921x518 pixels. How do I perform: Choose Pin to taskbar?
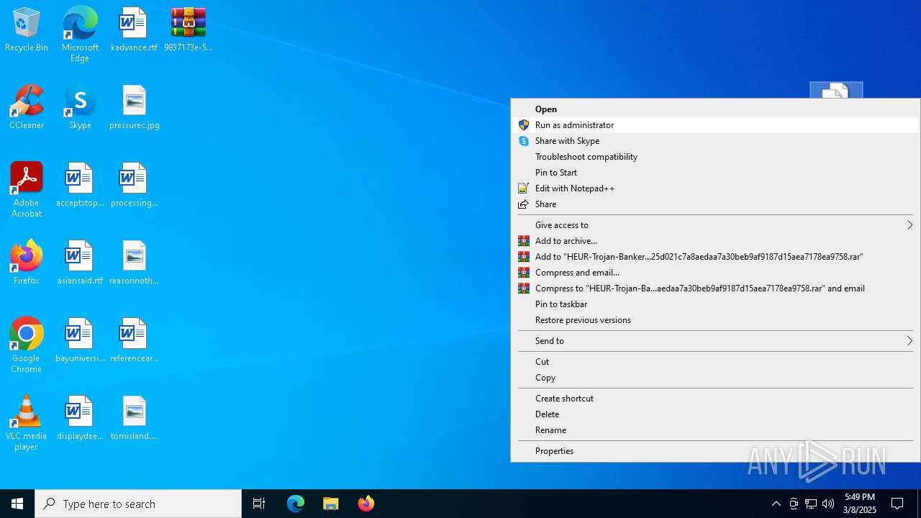coord(715,304)
